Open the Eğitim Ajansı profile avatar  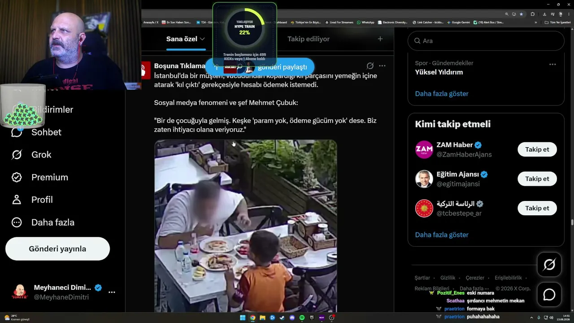(x=424, y=179)
